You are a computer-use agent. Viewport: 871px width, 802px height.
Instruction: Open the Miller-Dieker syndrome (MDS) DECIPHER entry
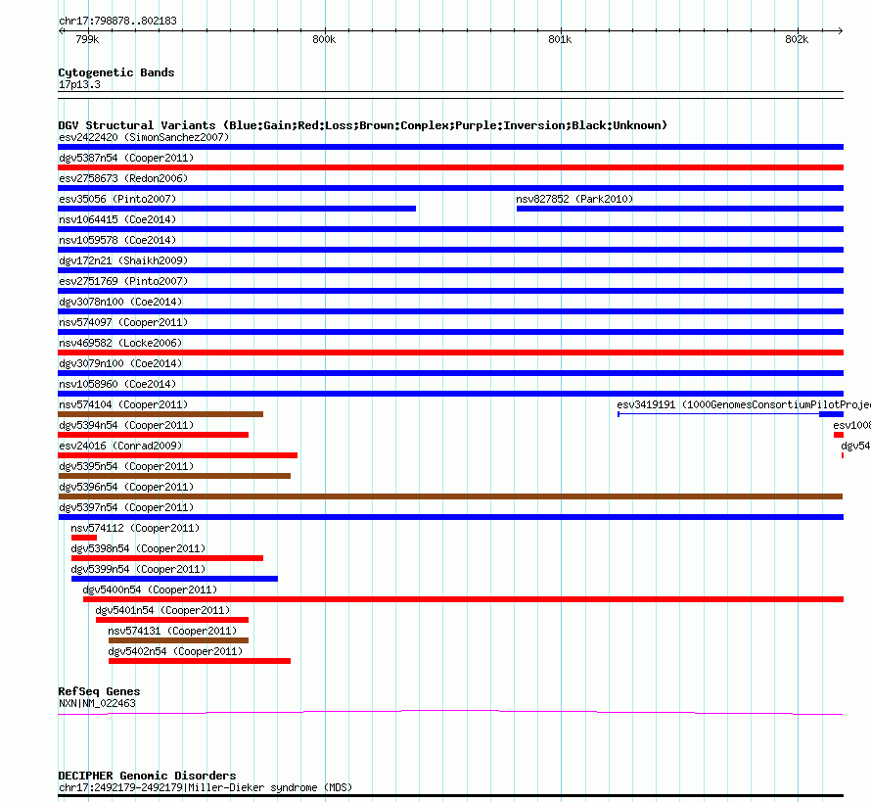point(206,787)
